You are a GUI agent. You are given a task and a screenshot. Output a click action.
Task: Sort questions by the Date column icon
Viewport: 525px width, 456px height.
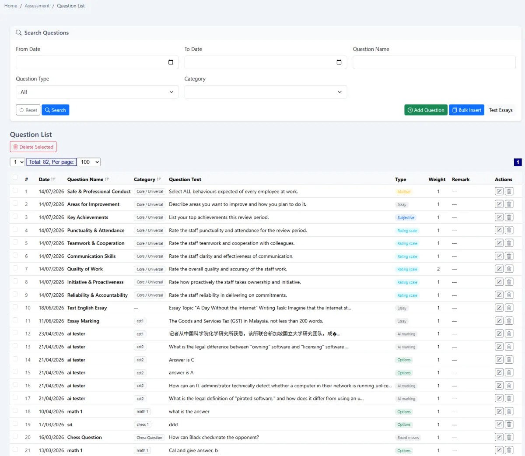[x=53, y=179]
